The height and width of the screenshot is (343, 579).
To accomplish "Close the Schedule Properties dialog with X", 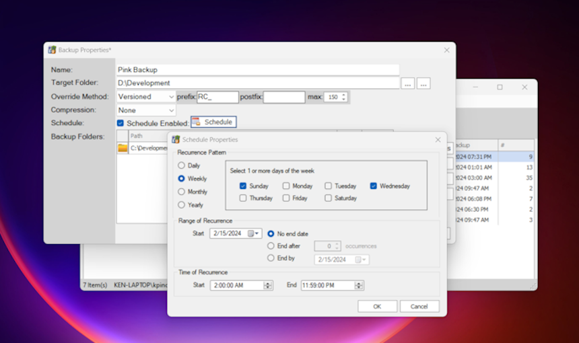I will 438,140.
